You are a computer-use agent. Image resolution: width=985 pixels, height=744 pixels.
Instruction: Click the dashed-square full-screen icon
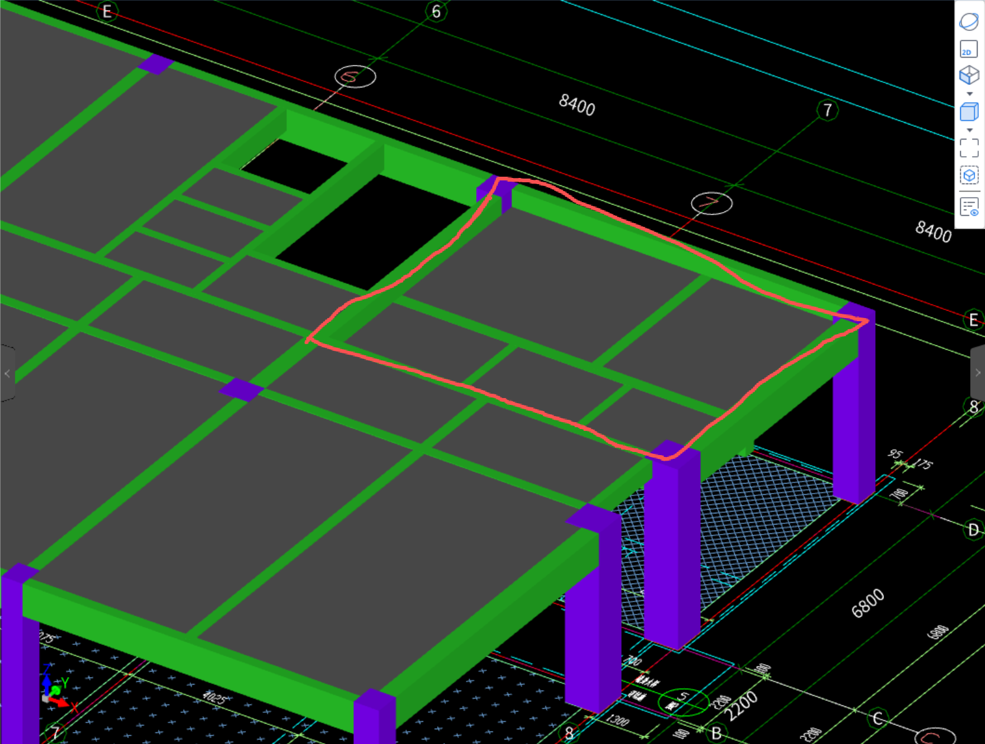969,148
